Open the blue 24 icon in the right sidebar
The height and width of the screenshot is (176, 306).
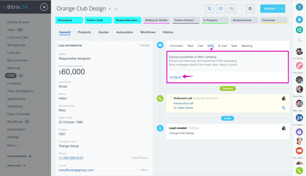[299, 118]
